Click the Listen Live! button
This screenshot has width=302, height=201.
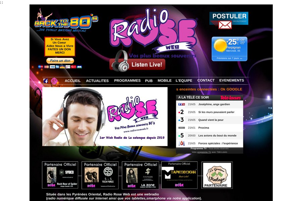tap(147, 65)
